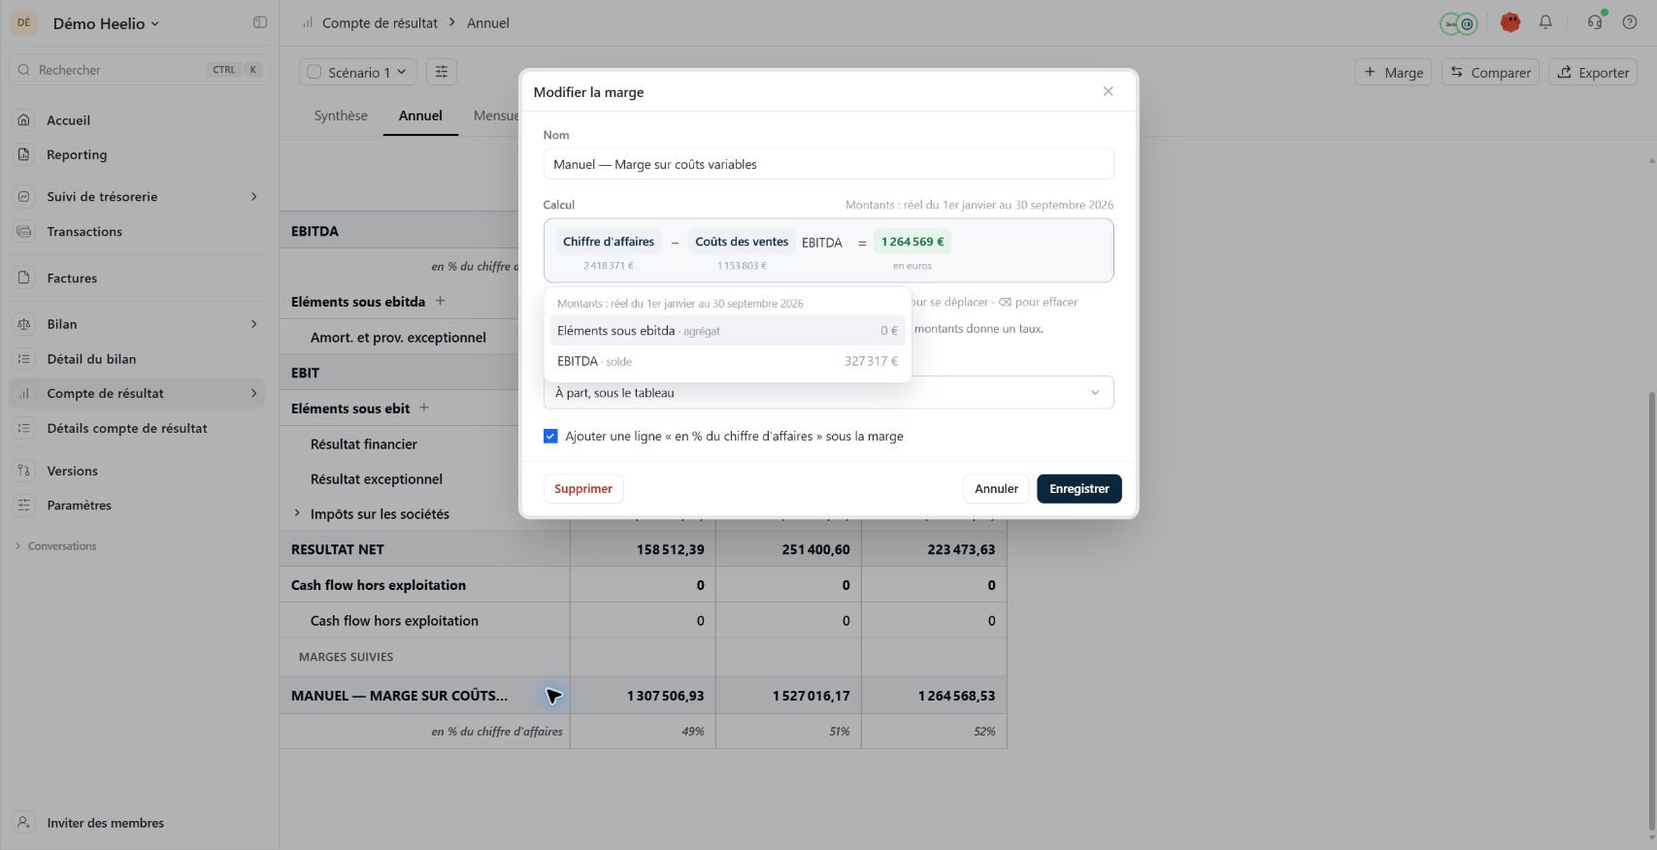Open Détail du bilan in the sidebar
Screen dimensions: 1657x850
(136, 358)
